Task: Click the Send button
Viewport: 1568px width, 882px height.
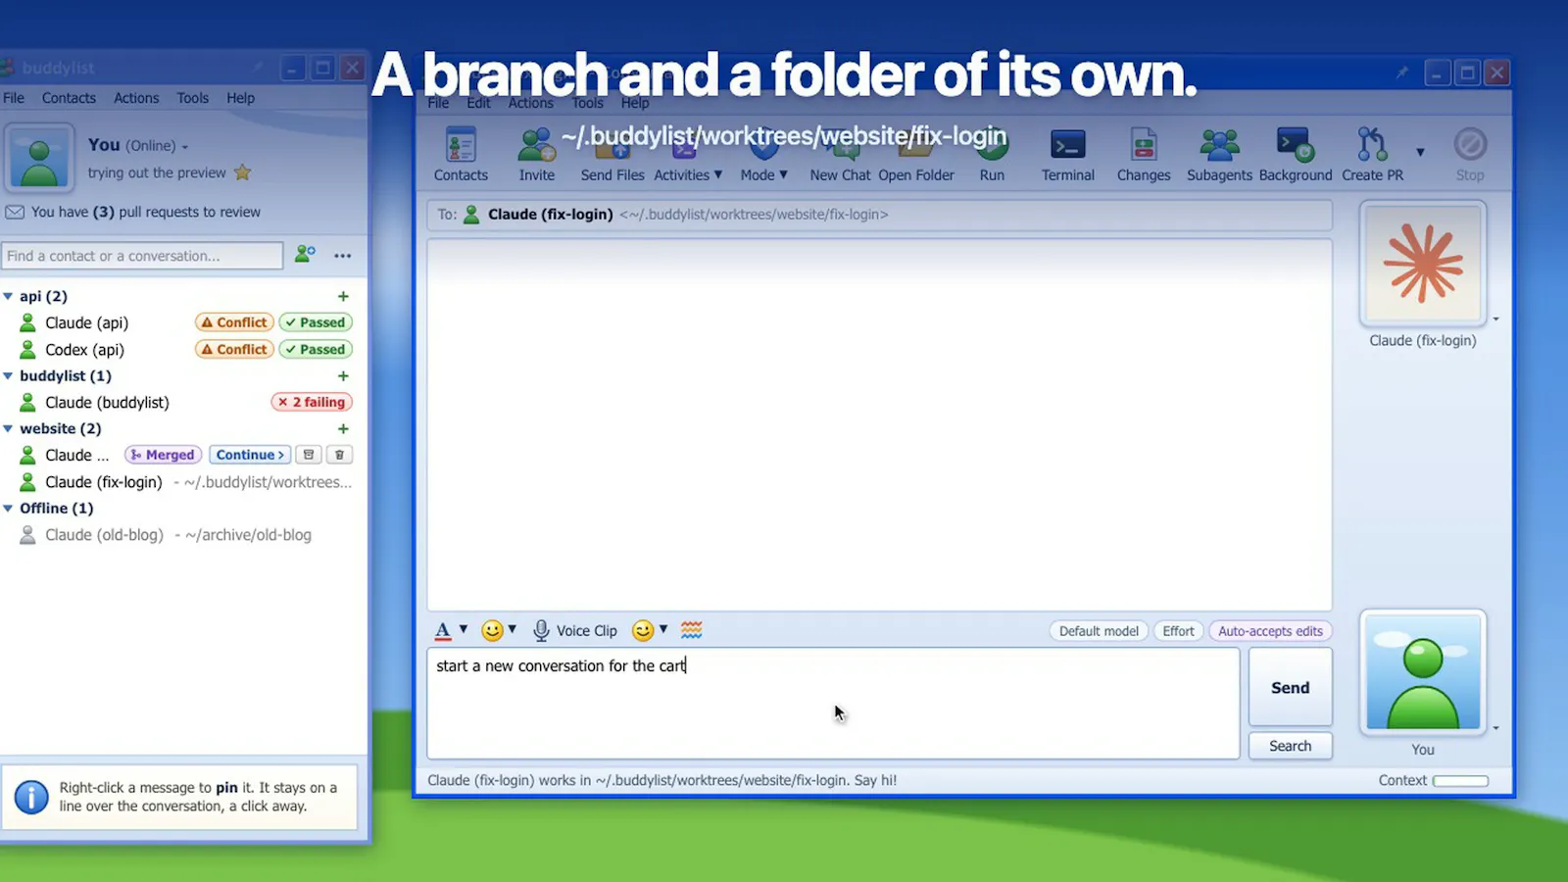Action: click(x=1290, y=687)
